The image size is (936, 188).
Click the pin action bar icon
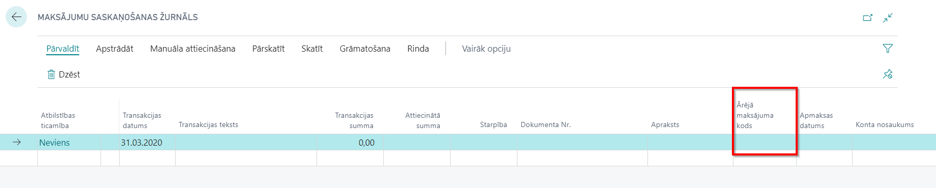click(888, 74)
